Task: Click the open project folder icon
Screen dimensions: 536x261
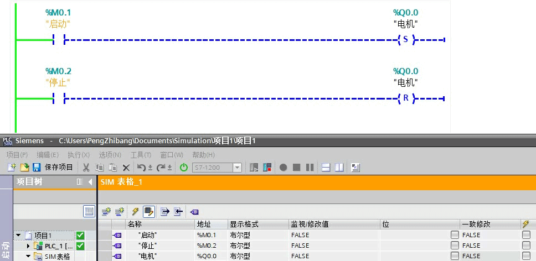Action: (x=24, y=168)
